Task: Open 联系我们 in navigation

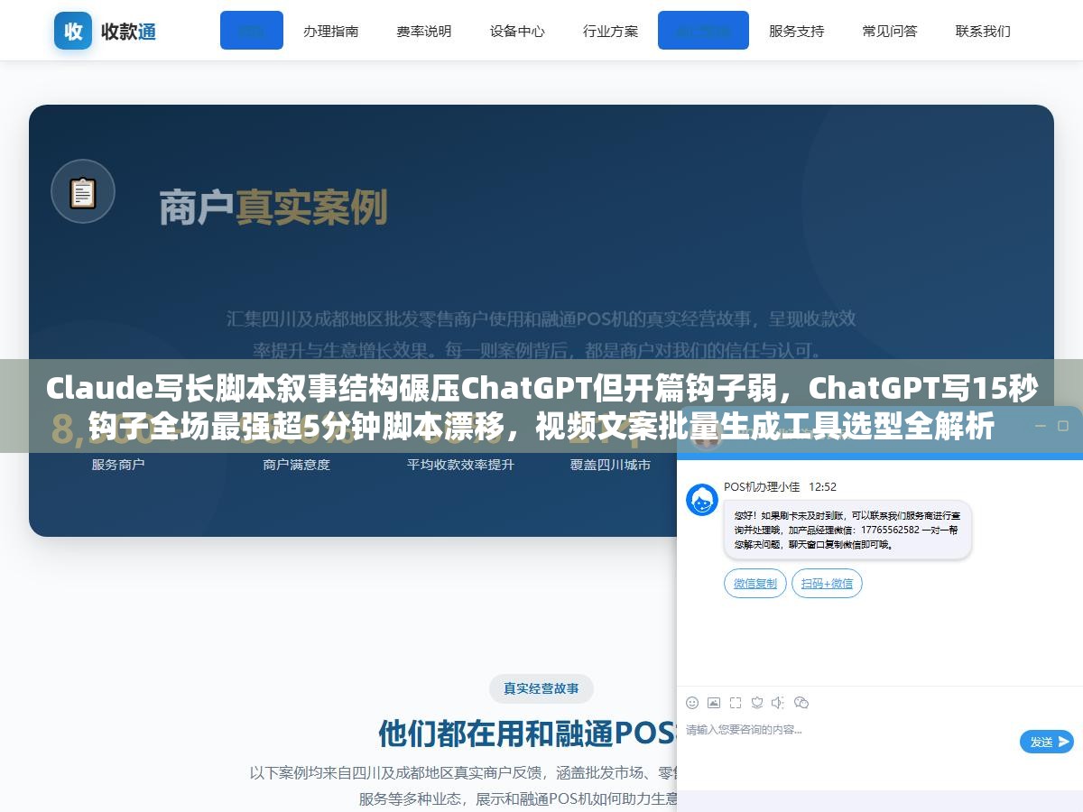Action: pos(983,31)
